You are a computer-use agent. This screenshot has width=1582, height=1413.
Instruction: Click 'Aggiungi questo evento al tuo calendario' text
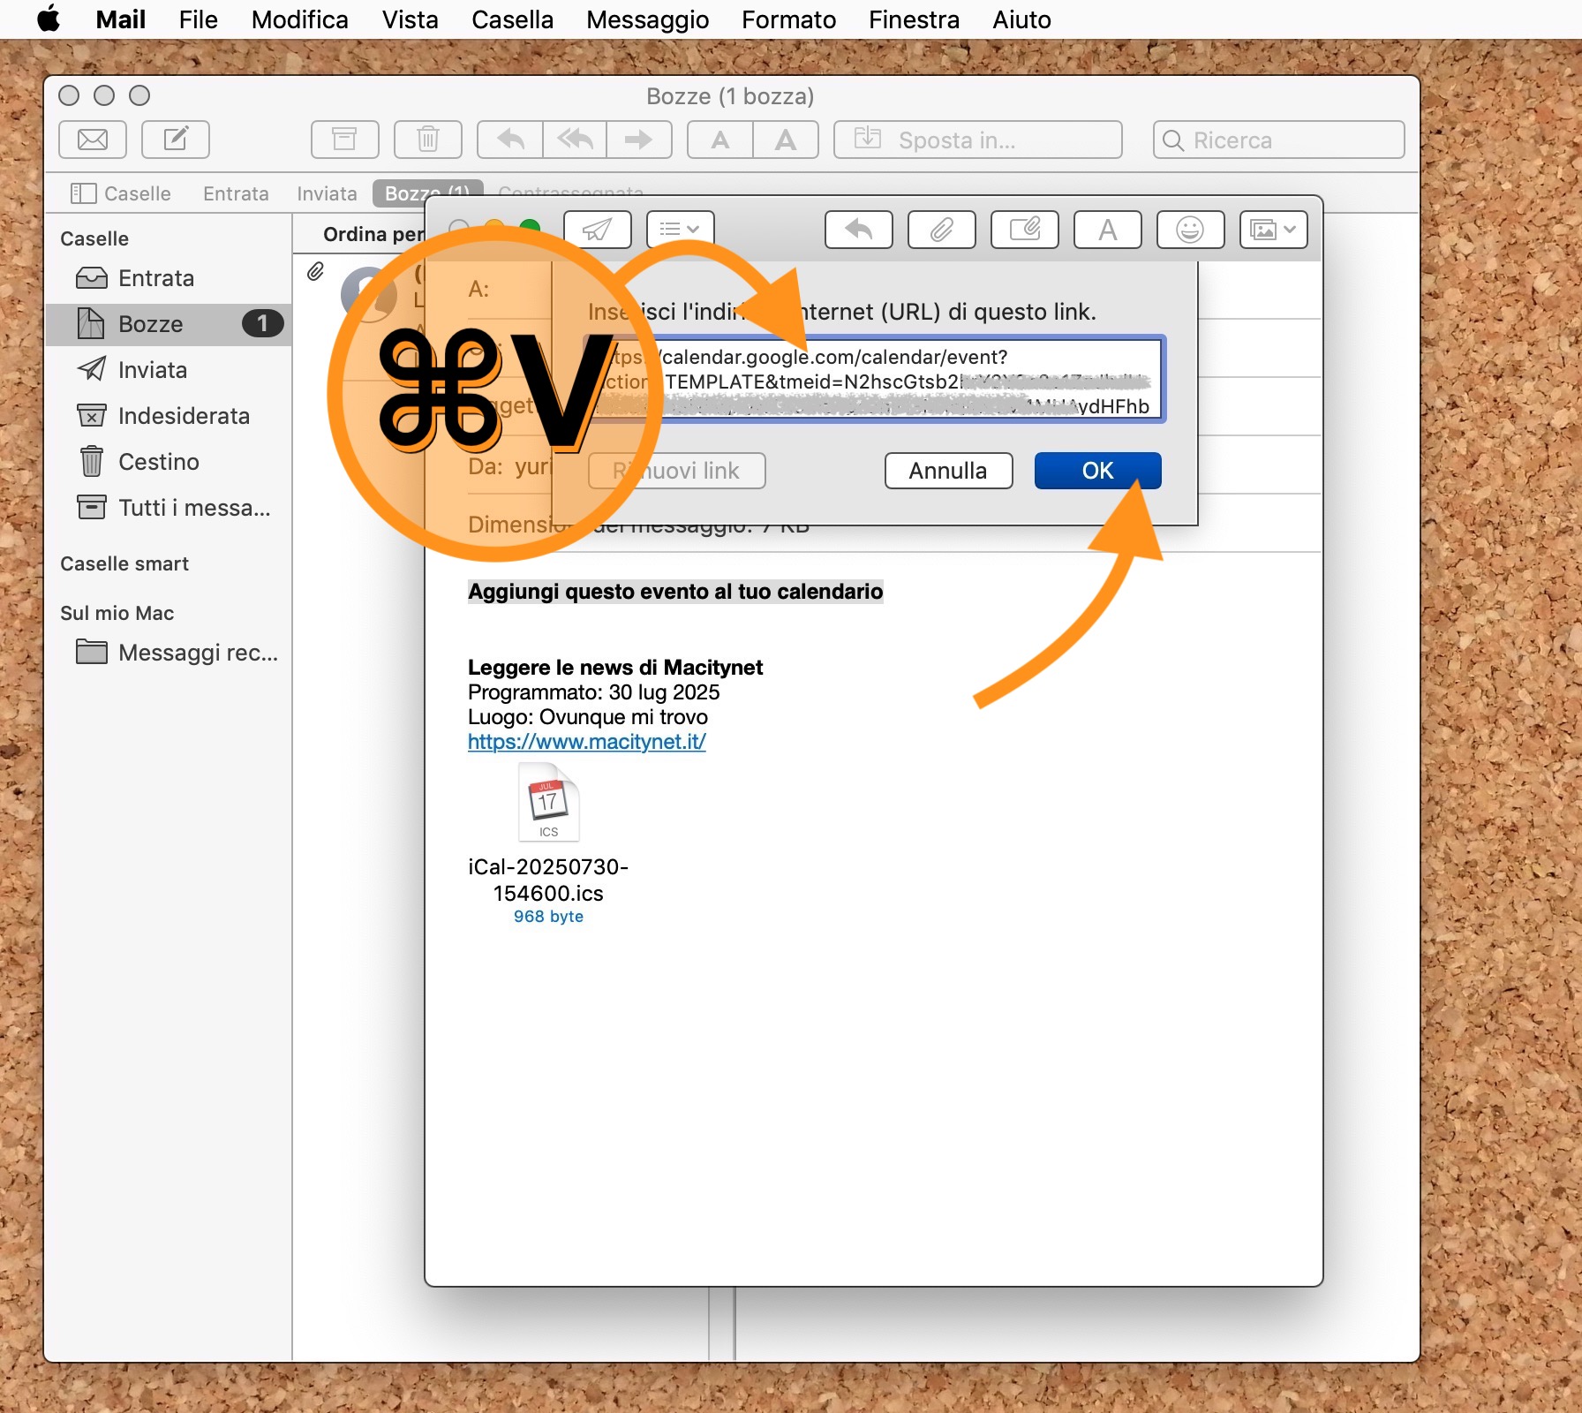pyautogui.click(x=675, y=592)
